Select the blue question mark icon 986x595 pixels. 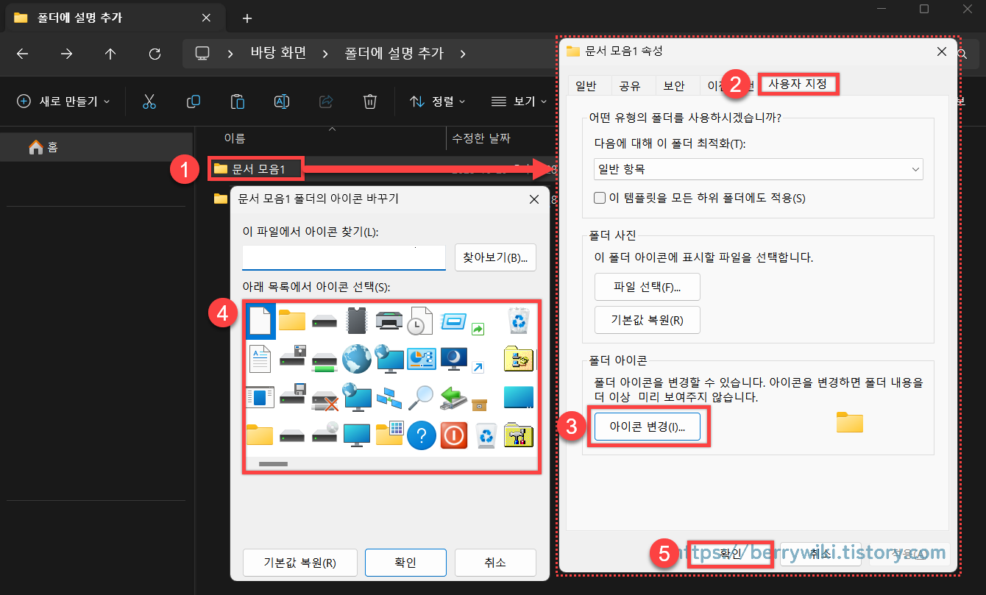pos(422,435)
